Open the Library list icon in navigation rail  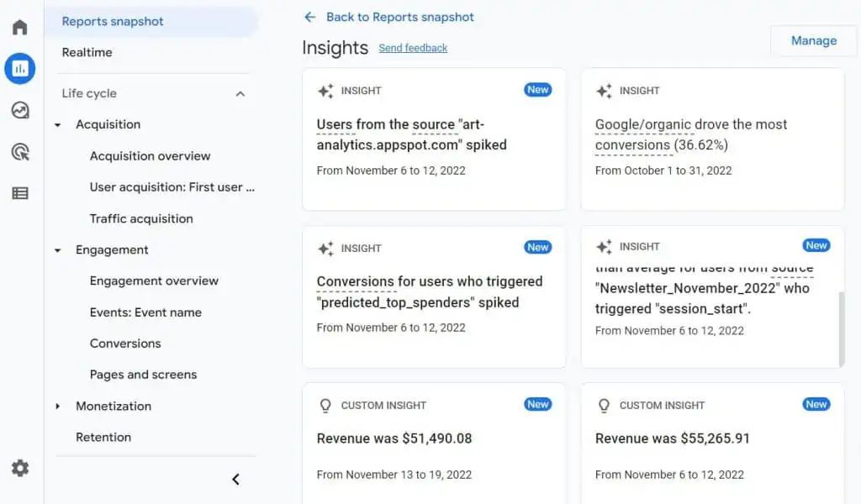pyautogui.click(x=19, y=193)
